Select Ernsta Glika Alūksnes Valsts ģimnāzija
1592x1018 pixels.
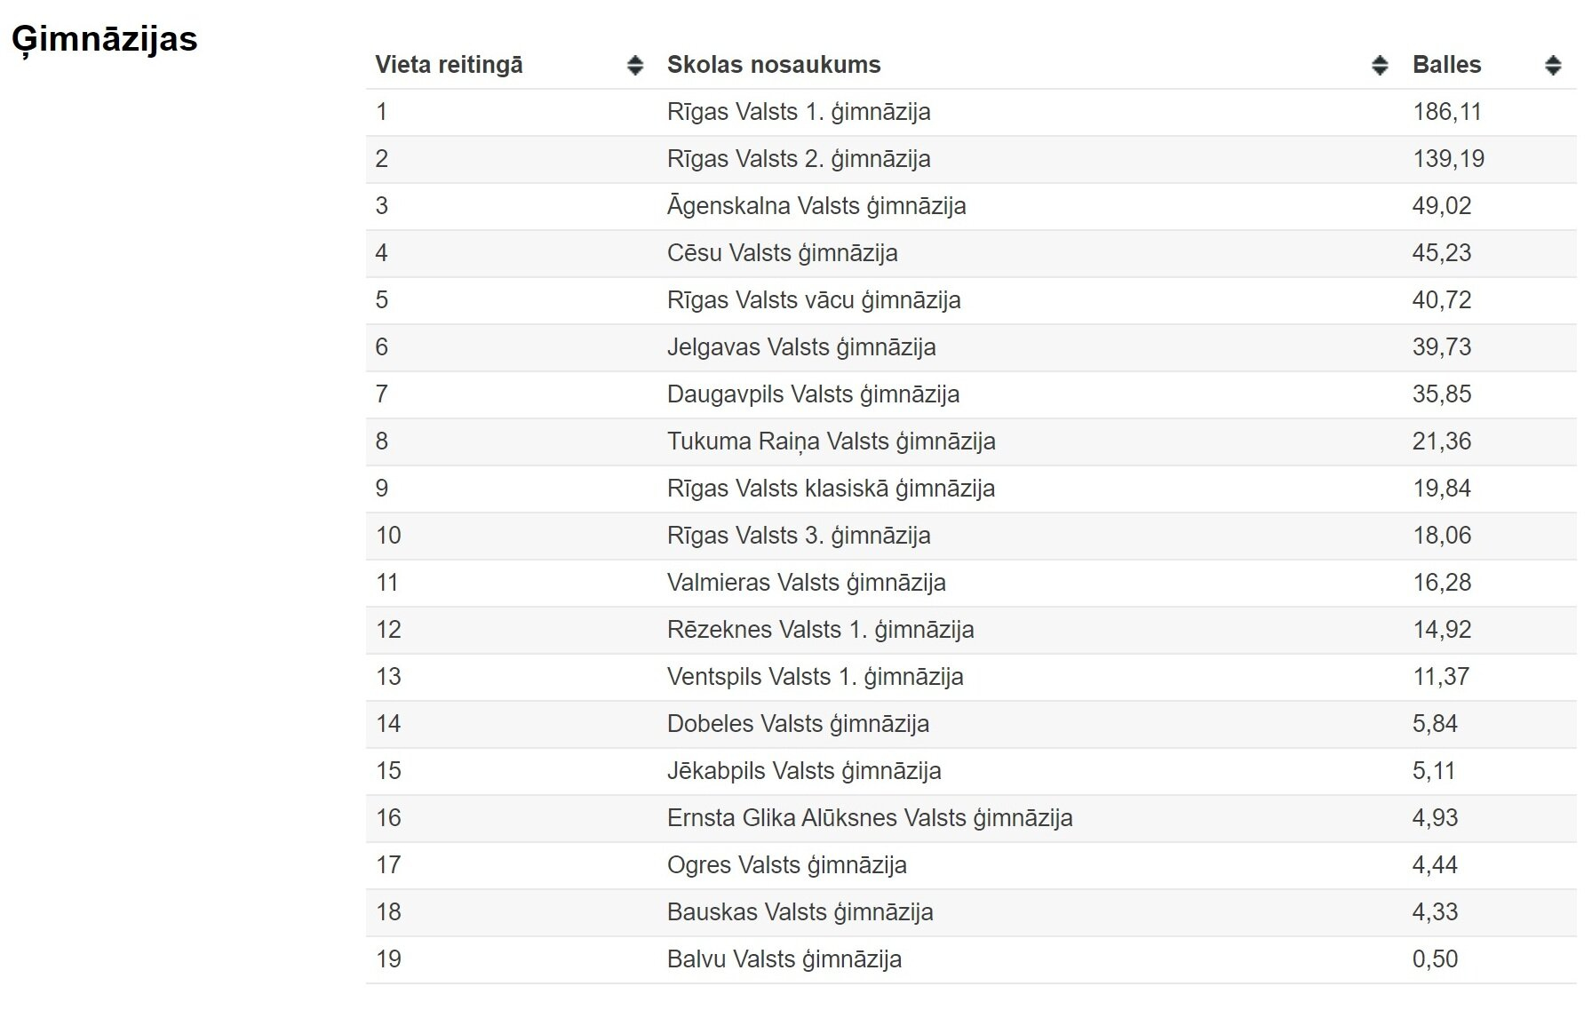[869, 818]
